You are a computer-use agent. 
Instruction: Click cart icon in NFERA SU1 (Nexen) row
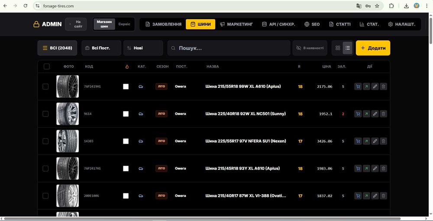tap(358, 141)
